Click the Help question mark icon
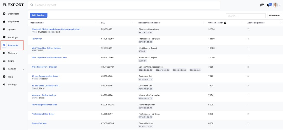The width and height of the screenshot is (283, 130). point(4,77)
